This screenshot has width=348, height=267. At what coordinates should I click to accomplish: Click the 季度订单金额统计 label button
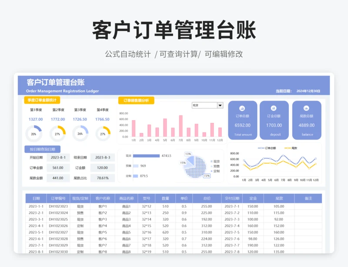click(42, 100)
